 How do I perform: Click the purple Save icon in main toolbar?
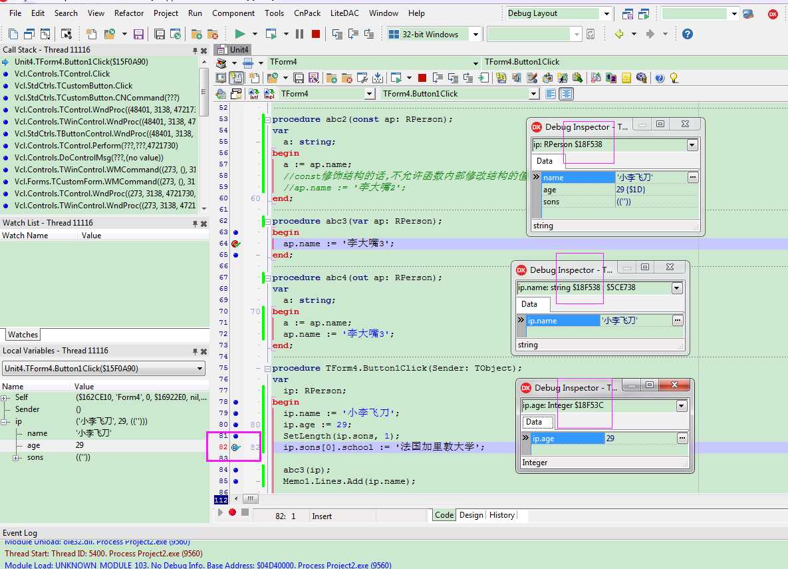[138, 34]
